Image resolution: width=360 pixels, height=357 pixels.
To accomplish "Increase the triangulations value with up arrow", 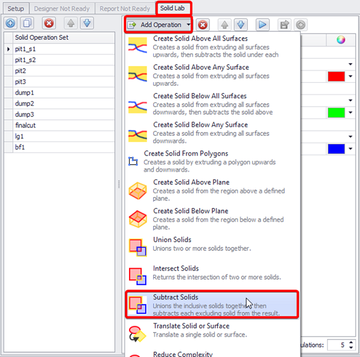I will pos(351,343).
